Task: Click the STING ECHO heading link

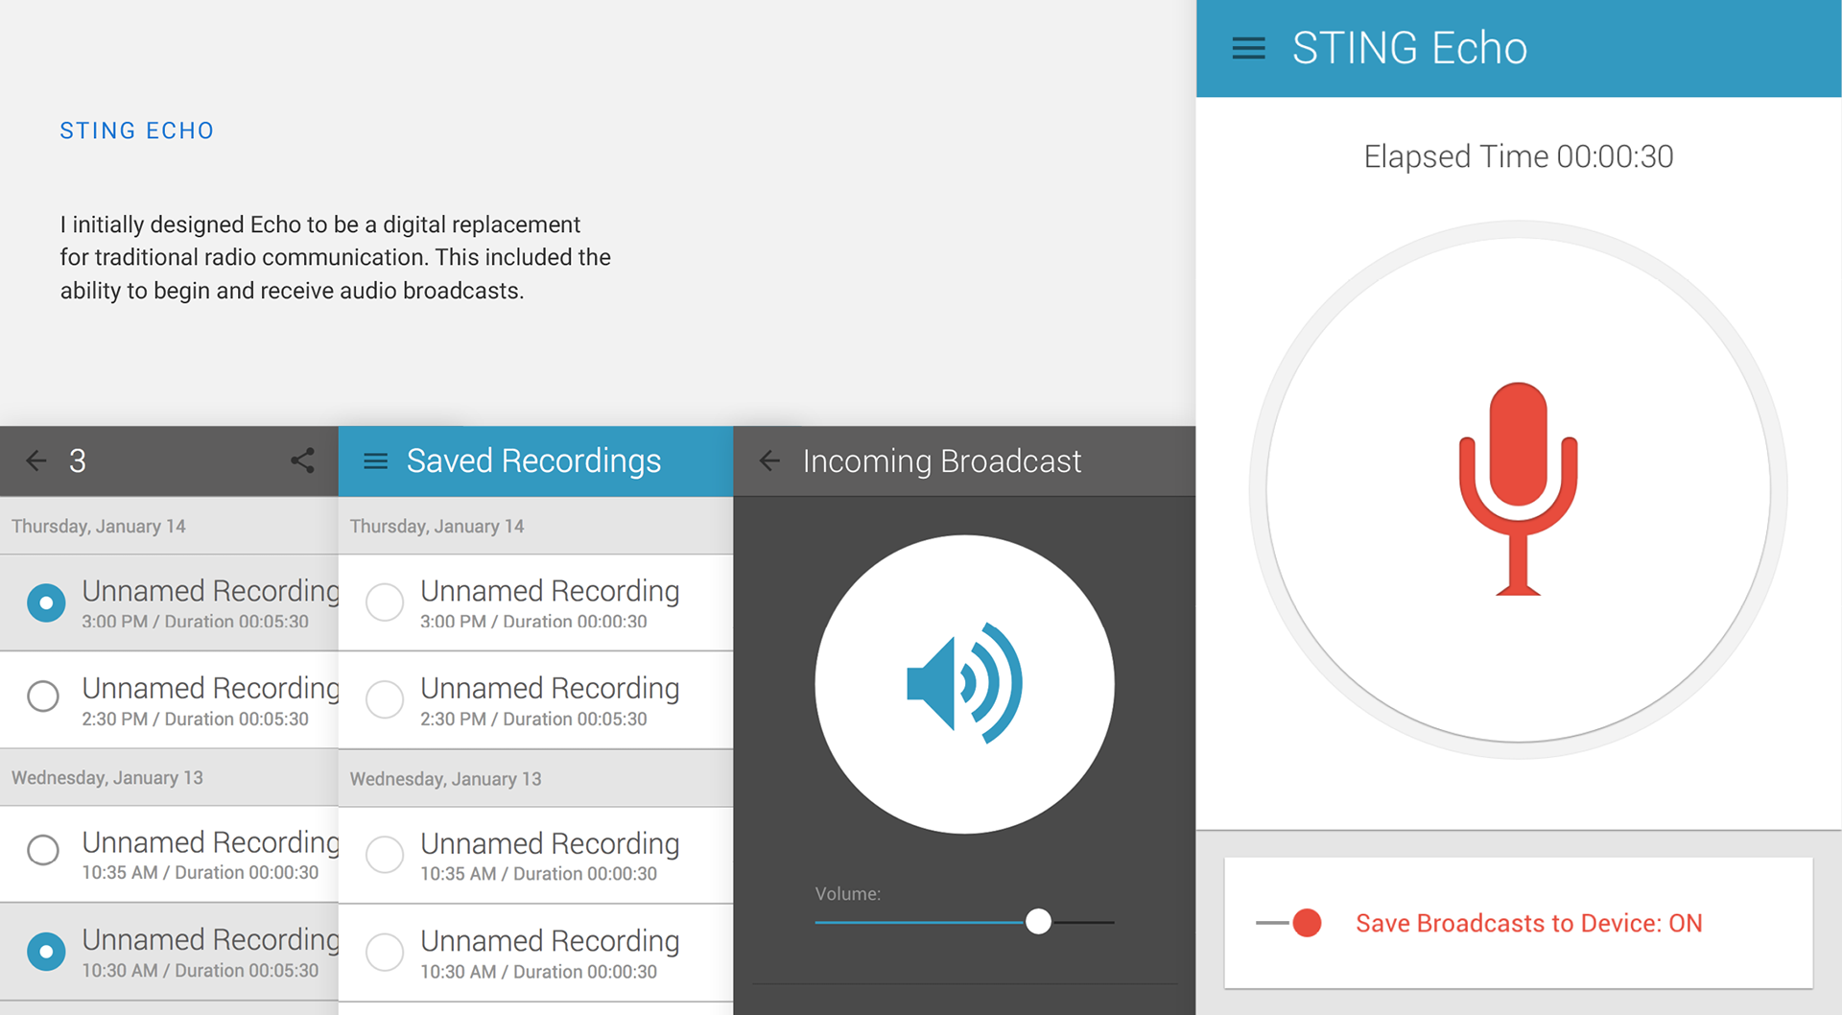Action: coord(137,130)
